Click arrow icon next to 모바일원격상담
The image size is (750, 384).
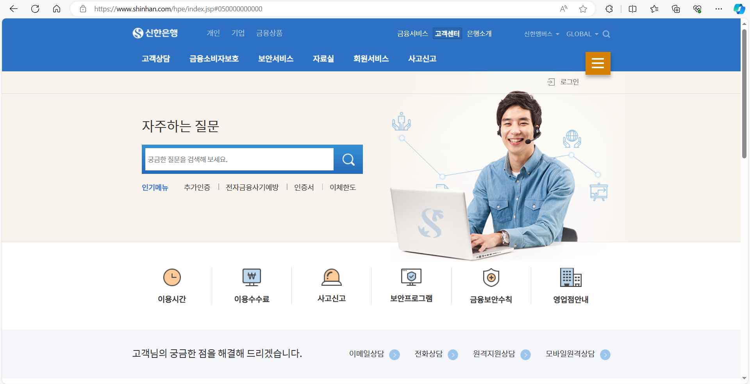pyautogui.click(x=605, y=355)
